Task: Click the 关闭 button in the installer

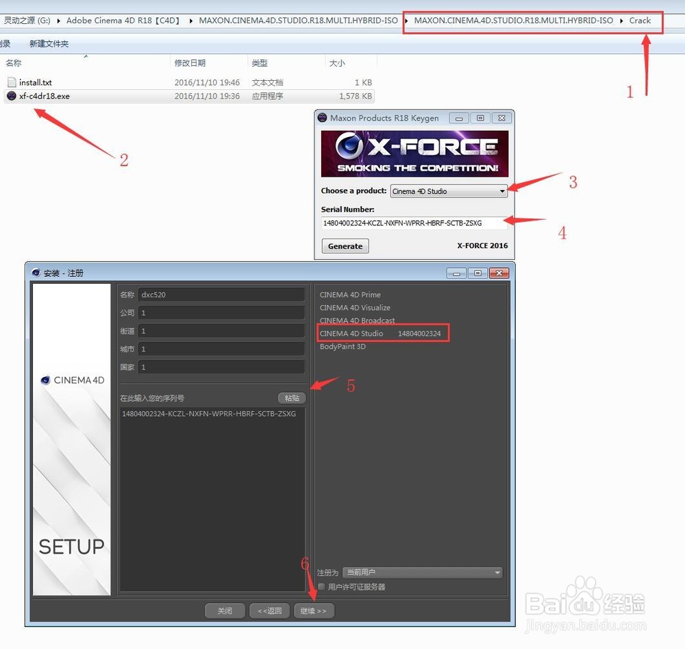Action: click(225, 611)
